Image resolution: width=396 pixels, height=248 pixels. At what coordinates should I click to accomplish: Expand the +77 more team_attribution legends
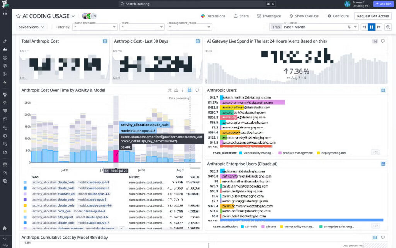pyautogui.click(x=375, y=226)
